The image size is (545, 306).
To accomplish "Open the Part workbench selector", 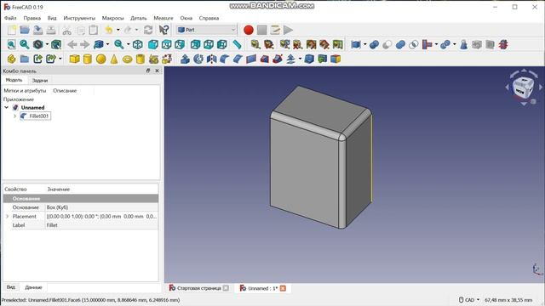I will (x=206, y=30).
